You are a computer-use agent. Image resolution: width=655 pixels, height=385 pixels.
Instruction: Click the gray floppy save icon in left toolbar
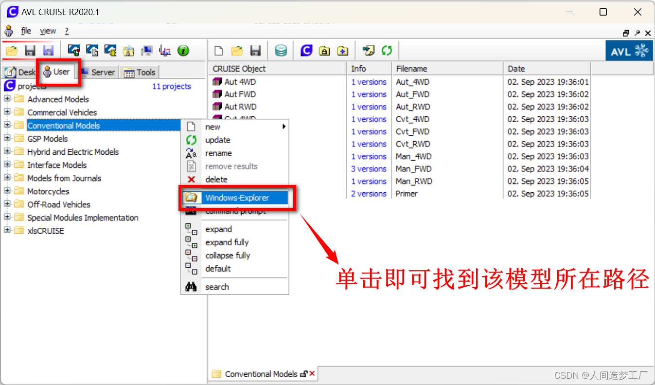[x=30, y=50]
